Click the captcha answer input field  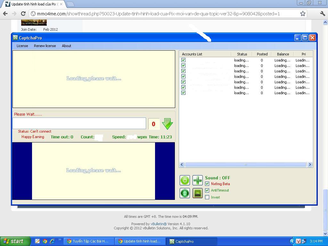79,123
